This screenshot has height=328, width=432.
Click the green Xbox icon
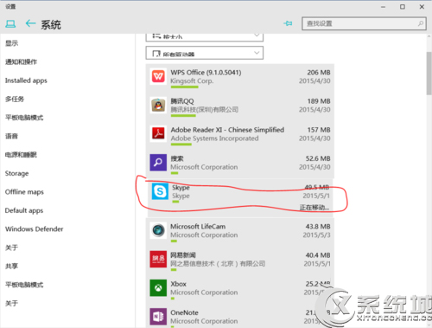158,288
